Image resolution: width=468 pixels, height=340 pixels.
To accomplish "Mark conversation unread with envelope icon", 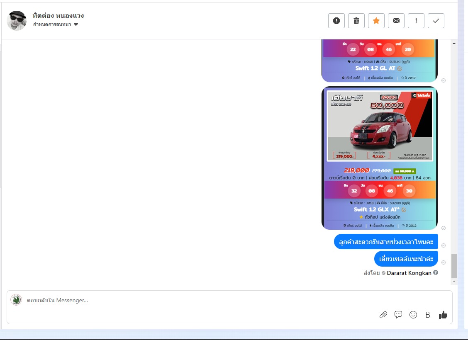I will click(396, 21).
